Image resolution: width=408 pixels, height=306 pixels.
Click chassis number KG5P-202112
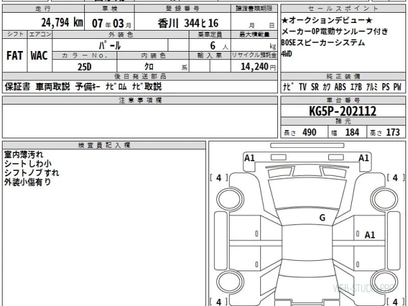tap(343, 112)
